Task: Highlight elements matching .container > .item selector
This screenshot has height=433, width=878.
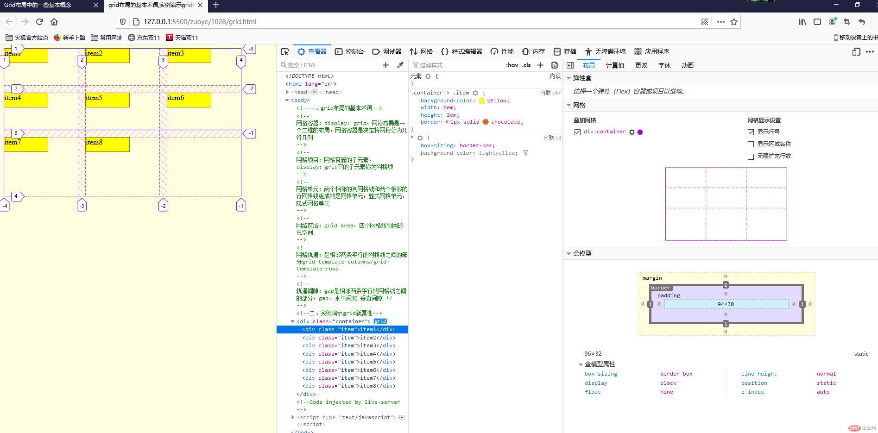Action: 475,93
